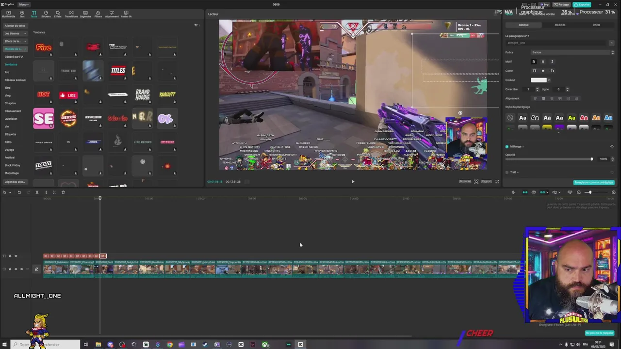Click the Exporter button

coord(582,4)
